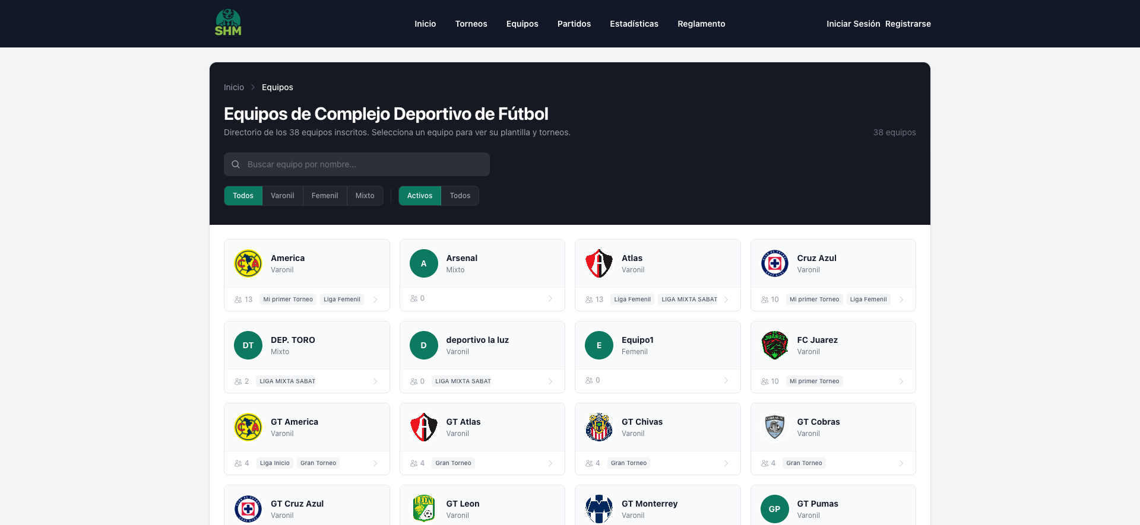Show Todos status teams

tap(460, 196)
